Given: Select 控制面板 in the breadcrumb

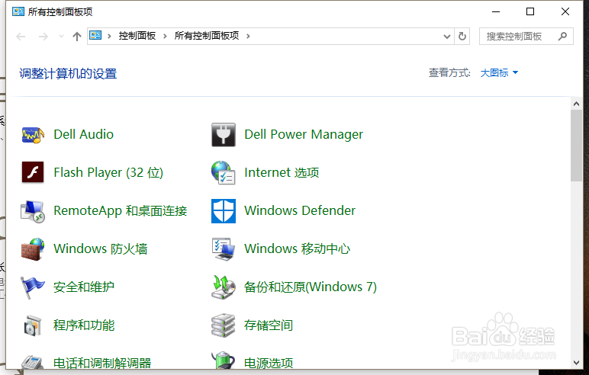Looking at the screenshot, I should point(137,36).
